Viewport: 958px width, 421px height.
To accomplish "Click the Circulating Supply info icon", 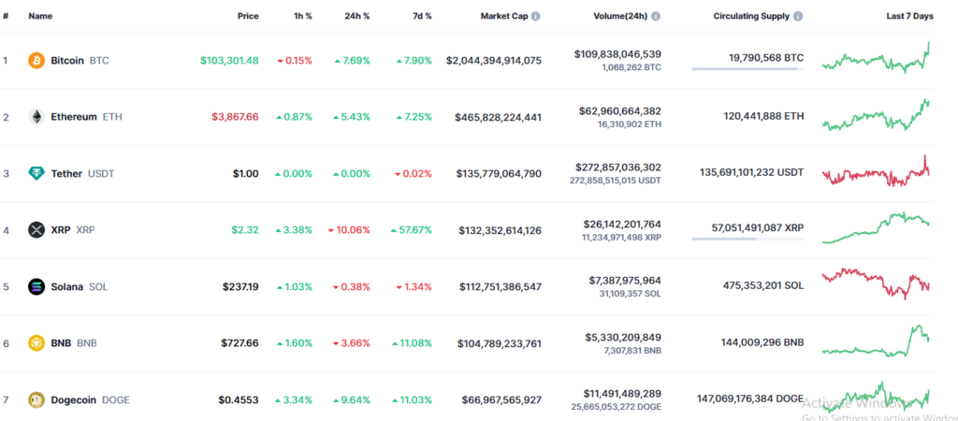I will pyautogui.click(x=798, y=17).
